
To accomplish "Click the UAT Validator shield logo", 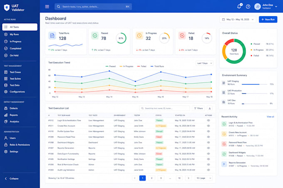I will coord(7,7).
